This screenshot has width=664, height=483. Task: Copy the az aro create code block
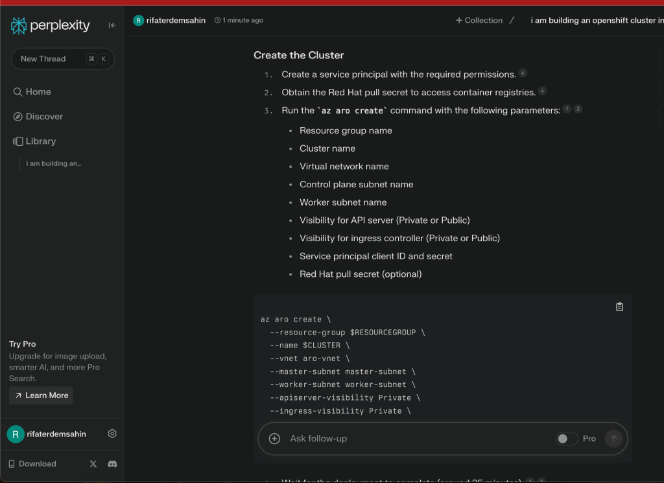click(x=619, y=307)
